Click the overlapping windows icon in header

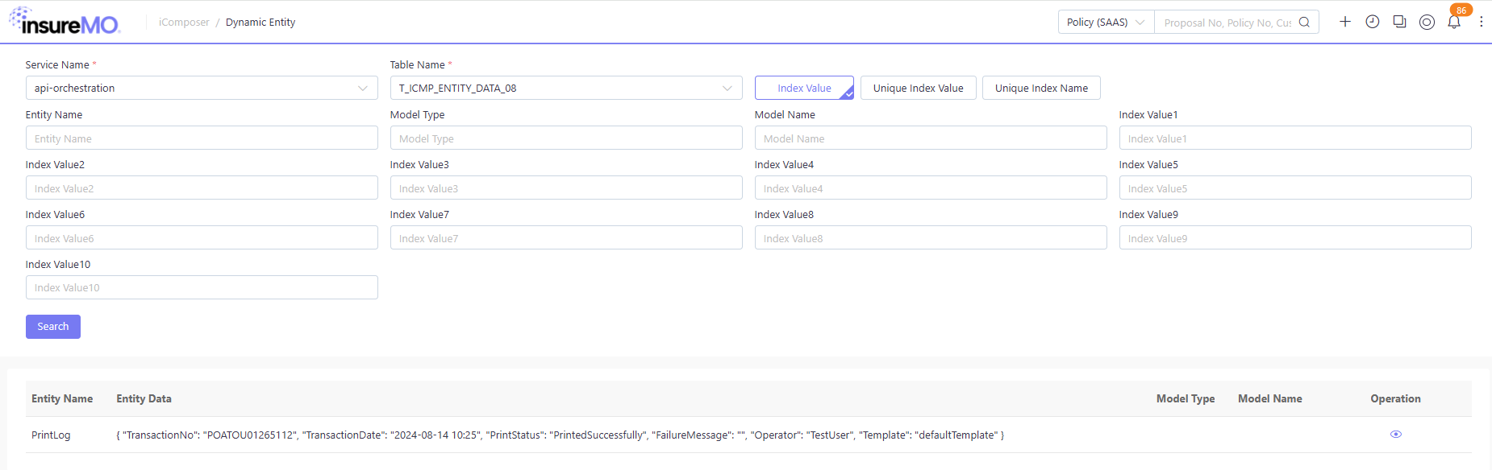click(x=1400, y=22)
